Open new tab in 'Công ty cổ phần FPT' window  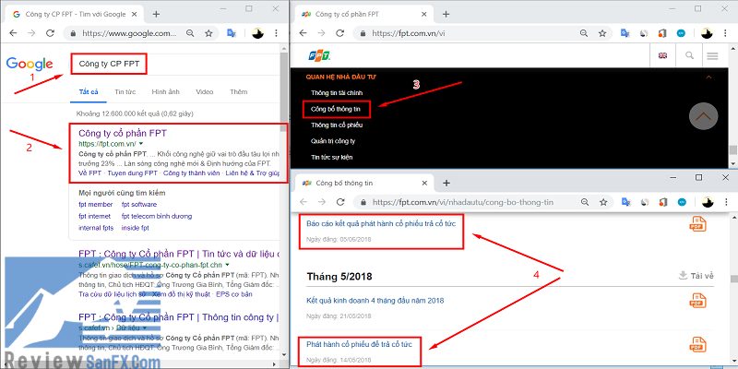pos(446,14)
